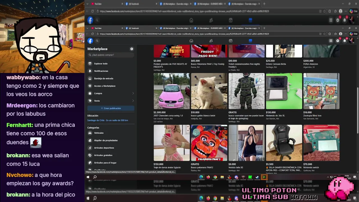The image size is (359, 202).
Task: Click listing title 'Vestido talla XS'
Action: pos(236,167)
